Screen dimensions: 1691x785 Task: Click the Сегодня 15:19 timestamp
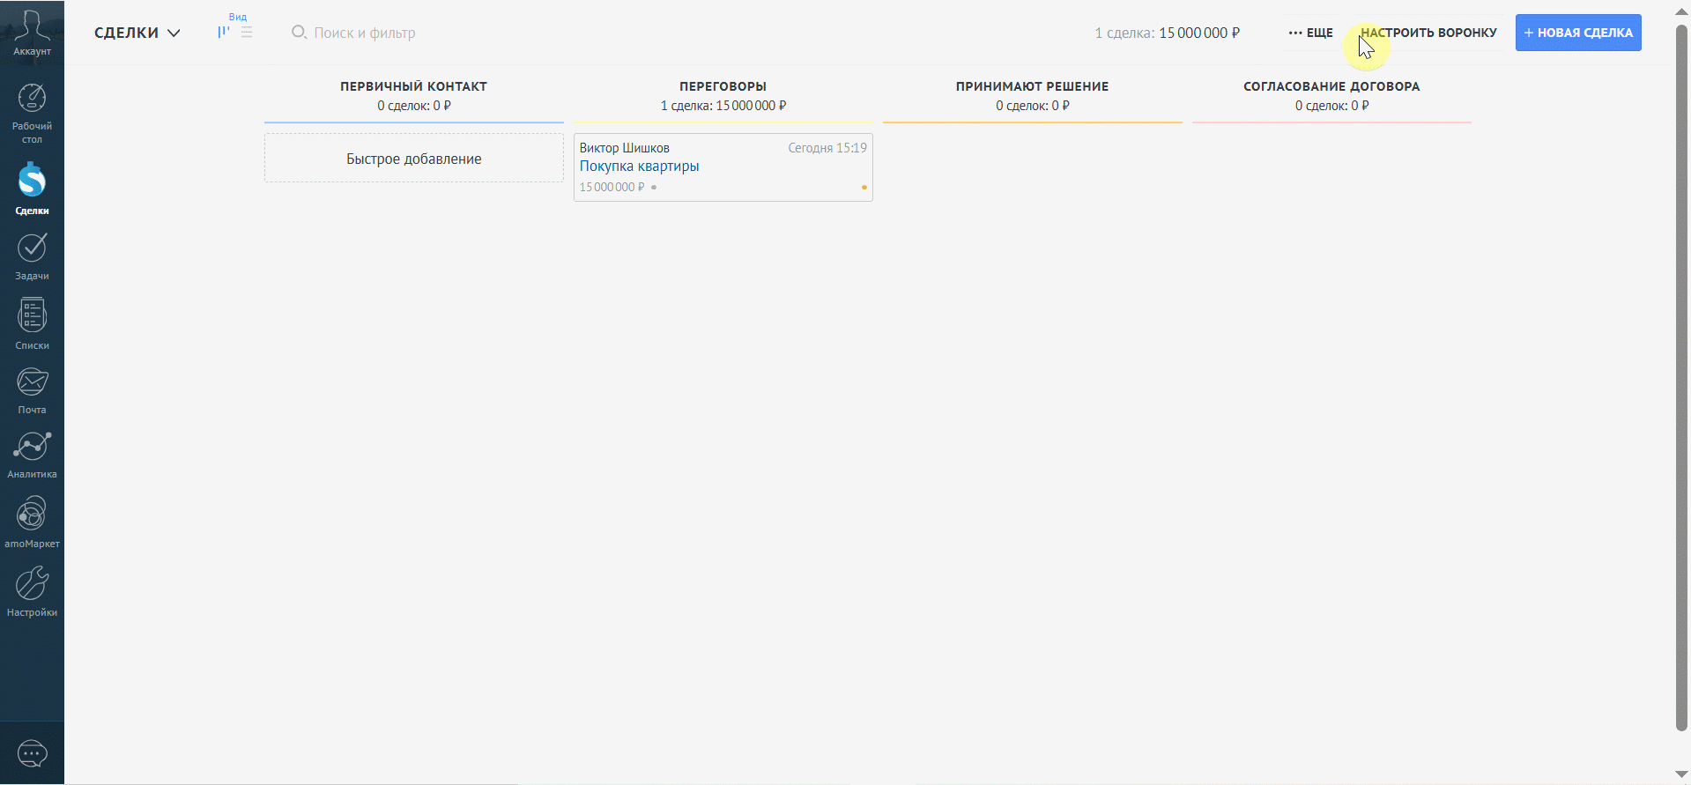(827, 148)
